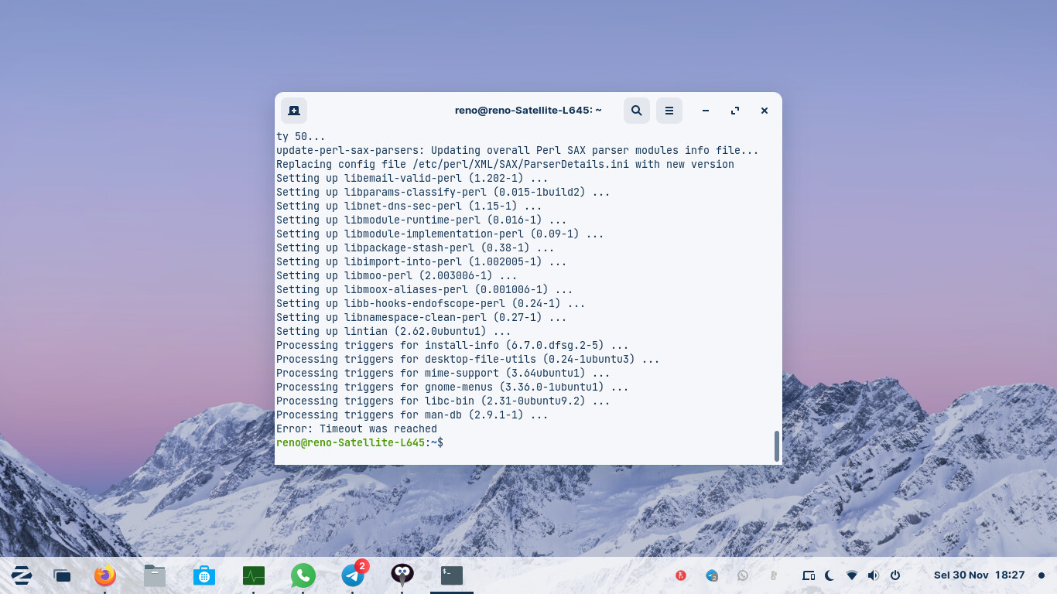Viewport: 1057px width, 594px height.
Task: Maximize the terminal window
Action: pos(735,111)
